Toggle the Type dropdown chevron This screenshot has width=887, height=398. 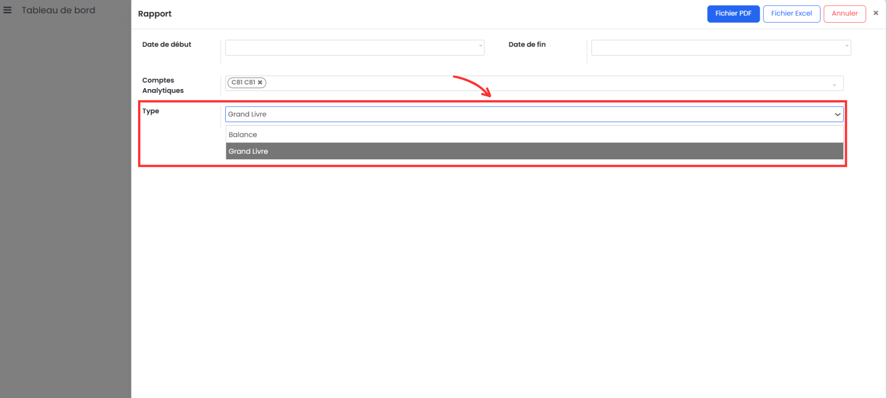tap(838, 115)
